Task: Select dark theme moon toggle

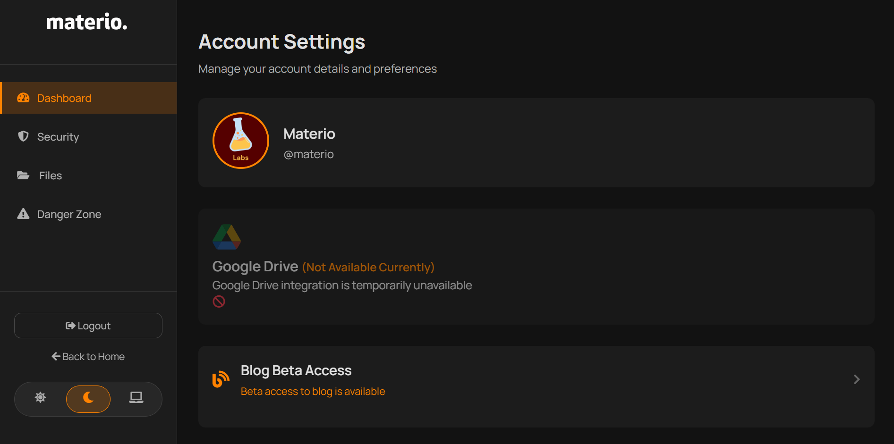Action: (x=88, y=399)
